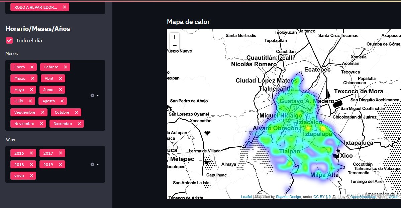This screenshot has width=401, height=208.
Task: Click the Tlalpan label on the map
Action: (290, 151)
